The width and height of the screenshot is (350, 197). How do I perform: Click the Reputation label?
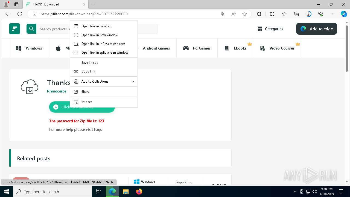[184, 182]
